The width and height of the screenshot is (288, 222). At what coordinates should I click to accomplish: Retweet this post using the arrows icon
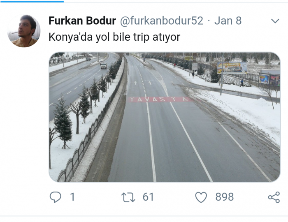(x=128, y=197)
